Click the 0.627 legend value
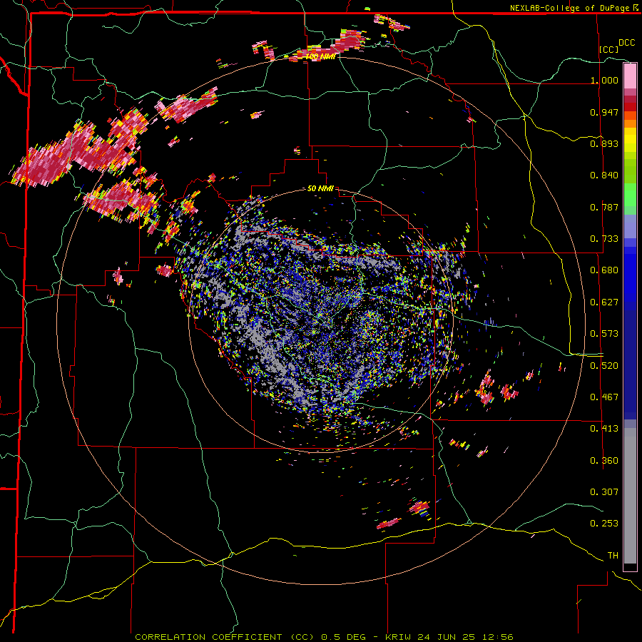The width and height of the screenshot is (642, 642). (x=604, y=302)
